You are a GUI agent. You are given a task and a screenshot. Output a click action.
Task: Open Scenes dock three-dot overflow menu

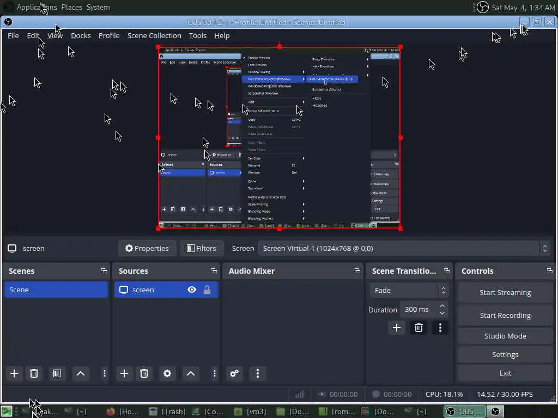tap(104, 373)
